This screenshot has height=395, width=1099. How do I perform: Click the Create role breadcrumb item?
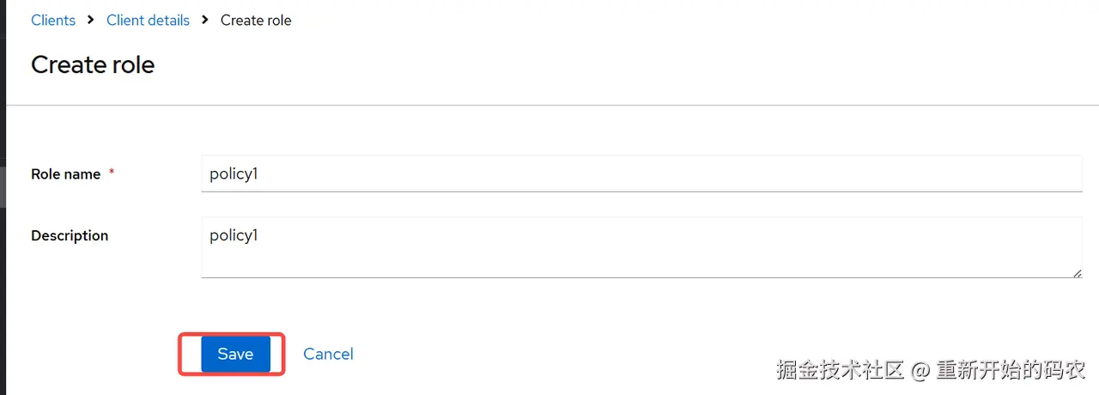pyautogui.click(x=256, y=20)
